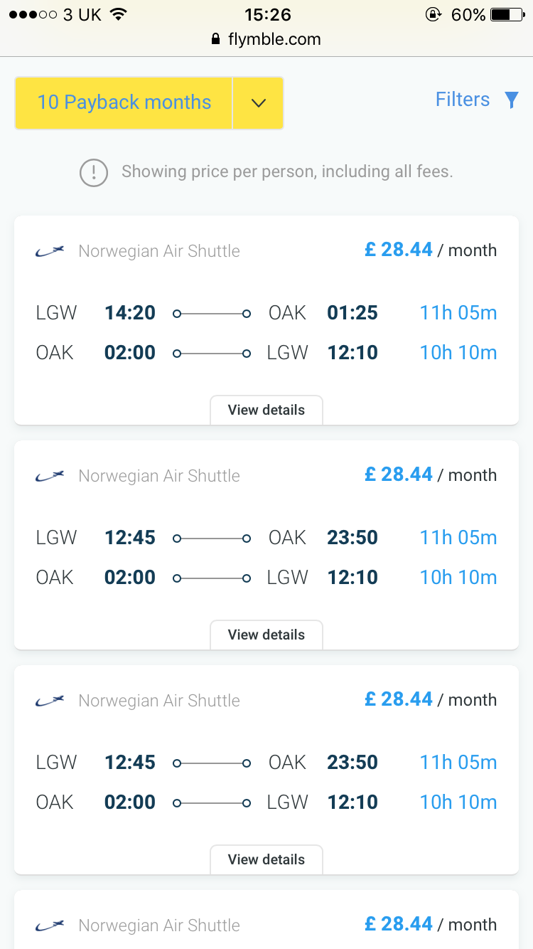
Task: Click the second Norwegian Air Shuttle logo
Action: (x=50, y=475)
